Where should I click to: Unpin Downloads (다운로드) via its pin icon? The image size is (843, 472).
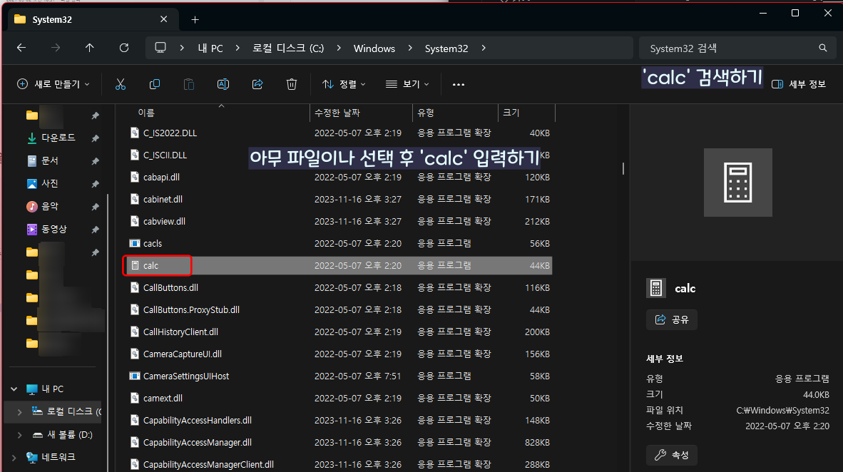95,138
